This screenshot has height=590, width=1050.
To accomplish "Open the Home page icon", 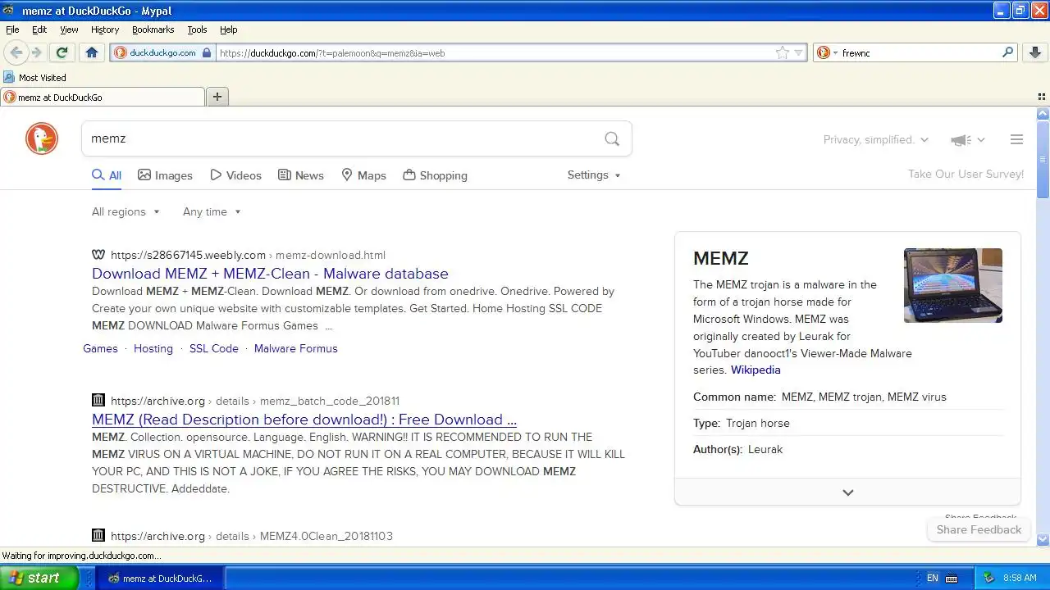I will [92, 52].
